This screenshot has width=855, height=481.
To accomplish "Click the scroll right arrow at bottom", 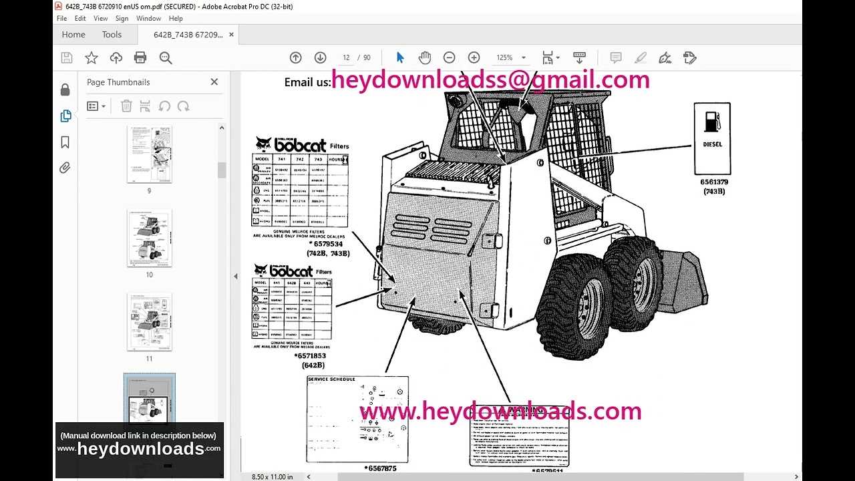I will [797, 476].
